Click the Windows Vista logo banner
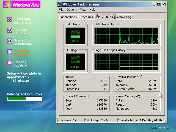 22,4
